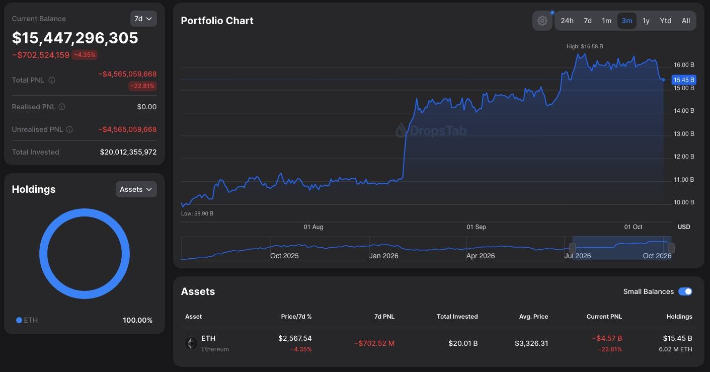Click the left handle of the chart range selector

[572, 248]
